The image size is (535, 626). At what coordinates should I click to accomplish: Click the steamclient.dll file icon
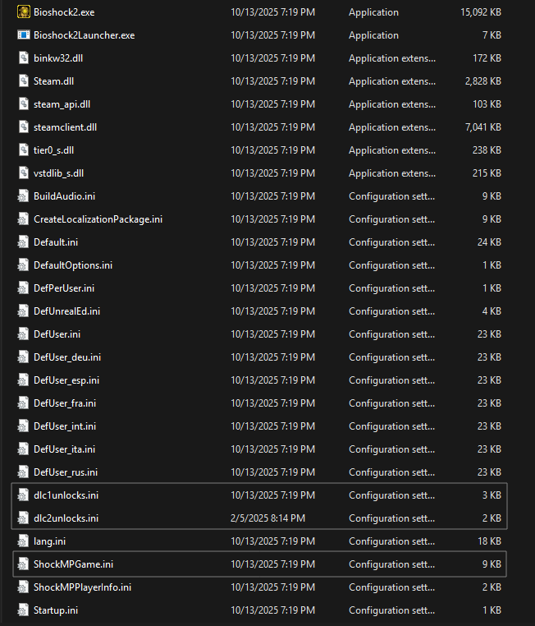coord(24,127)
